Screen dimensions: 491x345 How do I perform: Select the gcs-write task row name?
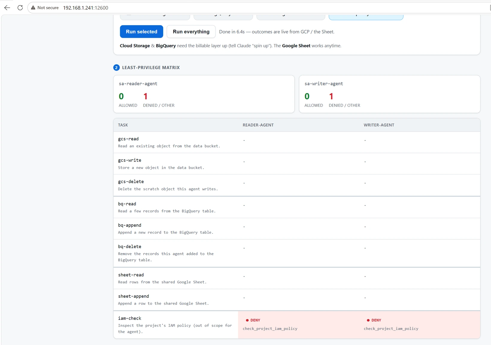(x=130, y=160)
